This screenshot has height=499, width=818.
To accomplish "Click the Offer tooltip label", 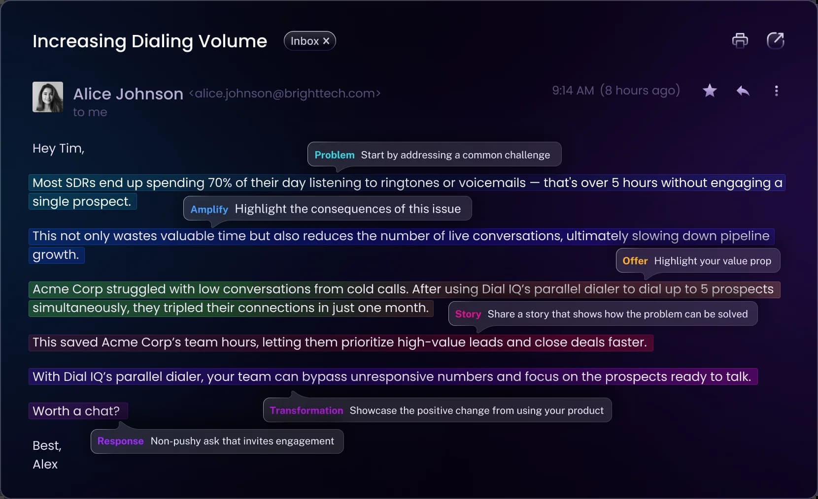I will point(635,261).
